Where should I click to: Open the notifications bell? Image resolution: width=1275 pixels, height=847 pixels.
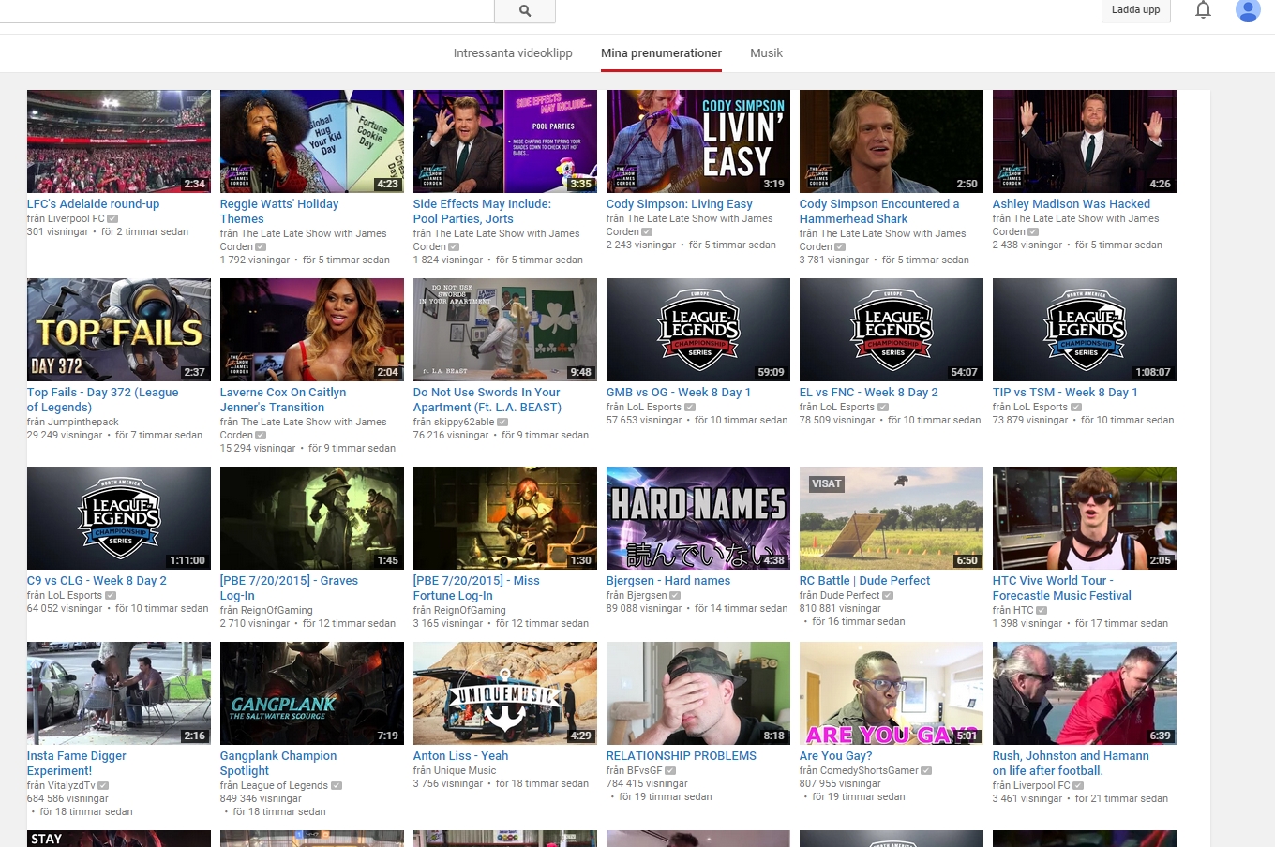click(1203, 10)
